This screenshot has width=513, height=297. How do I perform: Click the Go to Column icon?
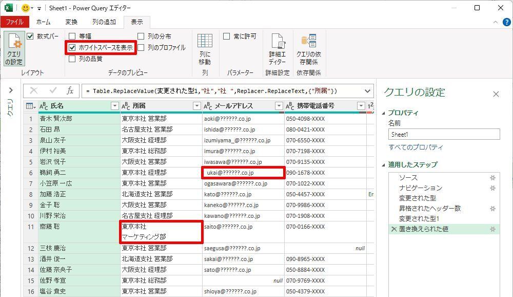point(205,49)
